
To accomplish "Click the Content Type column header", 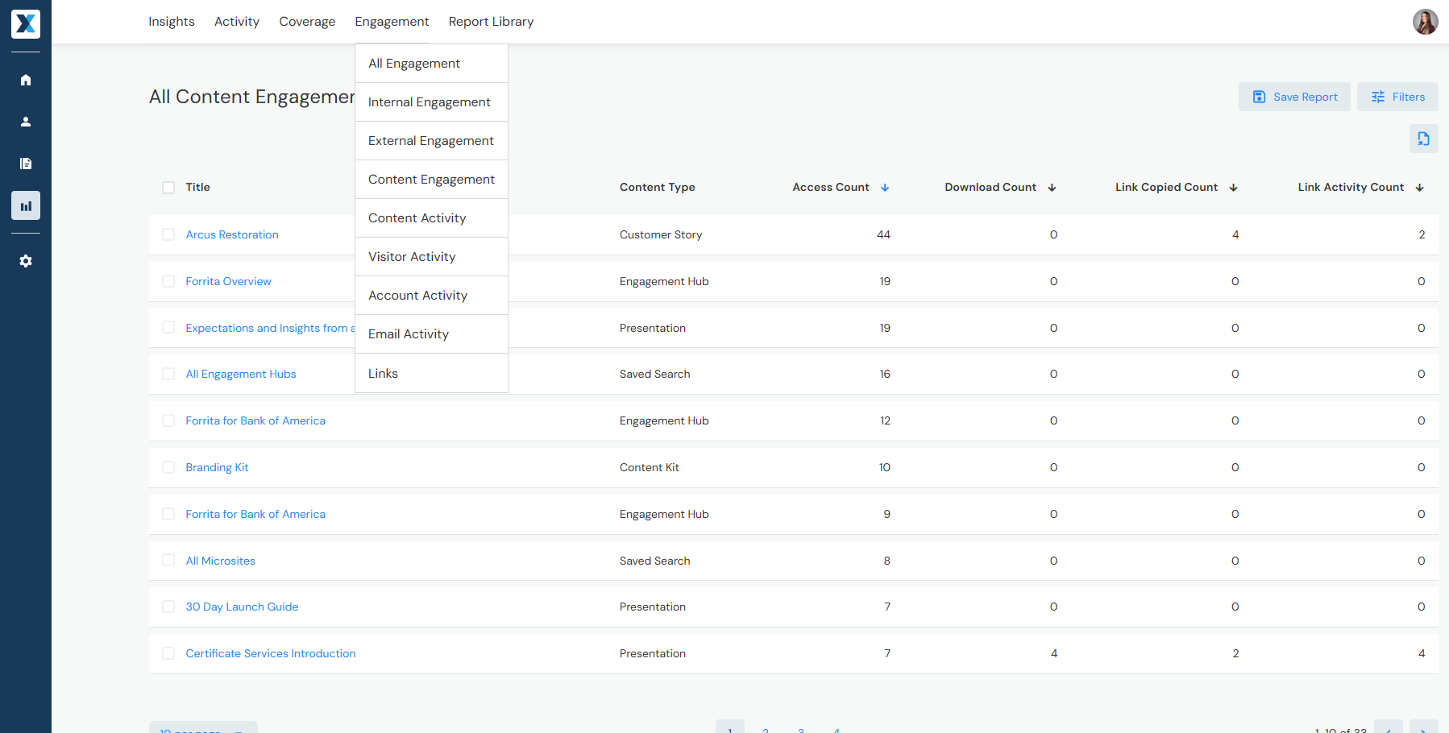I will click(657, 187).
